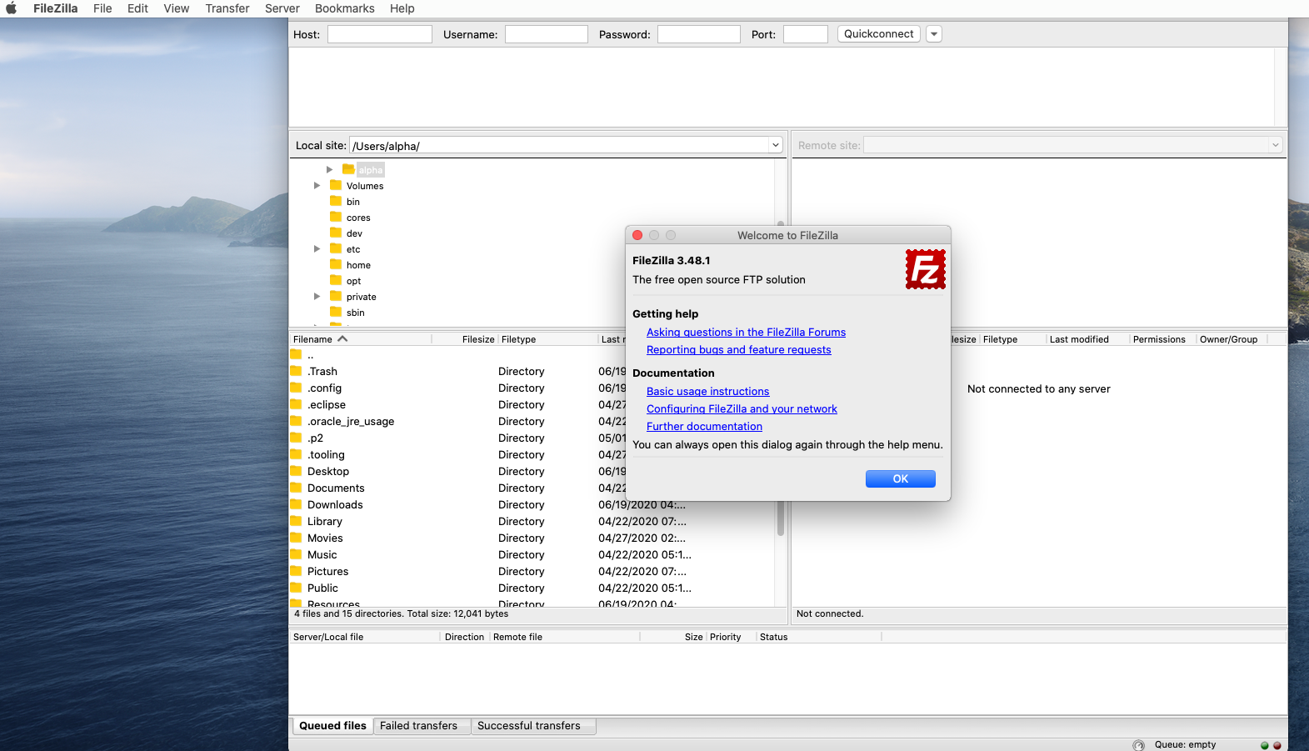This screenshot has height=751, width=1309.
Task: Click the .Trash folder icon
Action: coord(296,371)
